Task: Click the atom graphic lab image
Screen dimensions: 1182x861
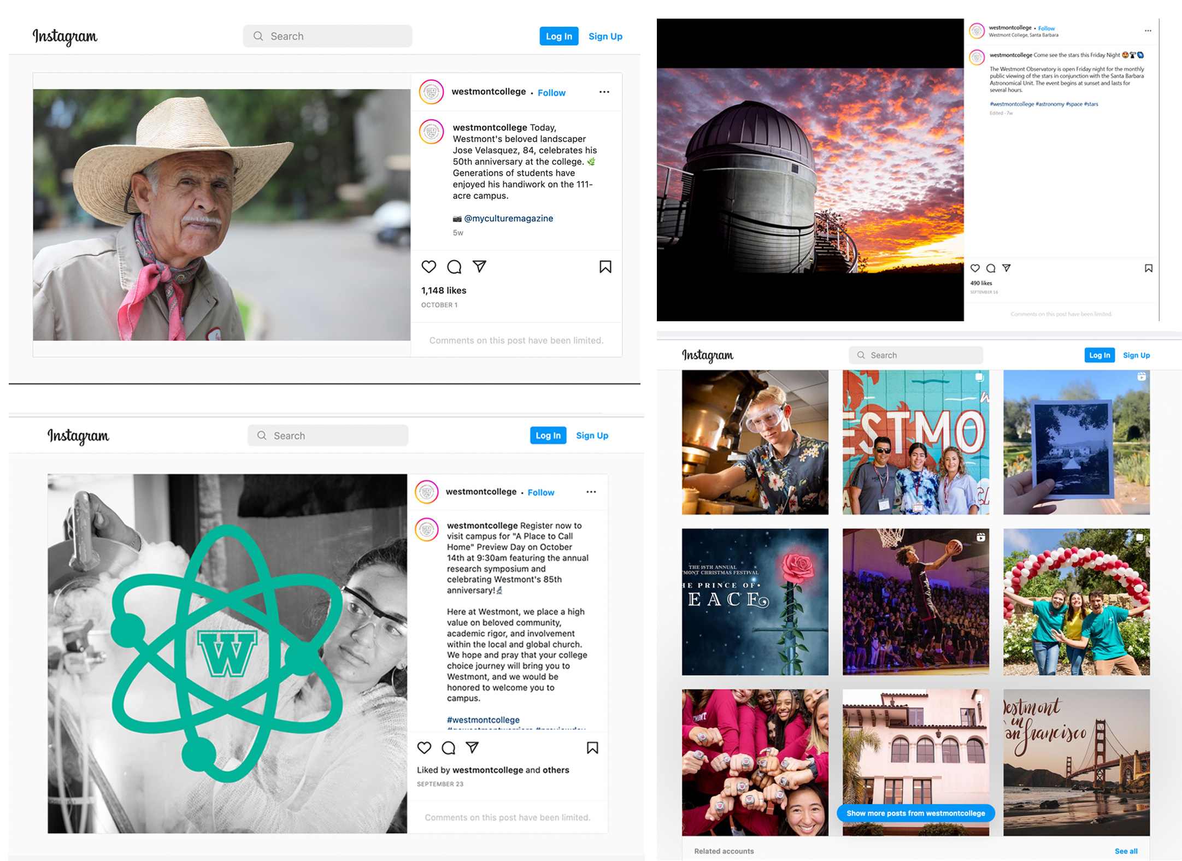Action: (227, 653)
